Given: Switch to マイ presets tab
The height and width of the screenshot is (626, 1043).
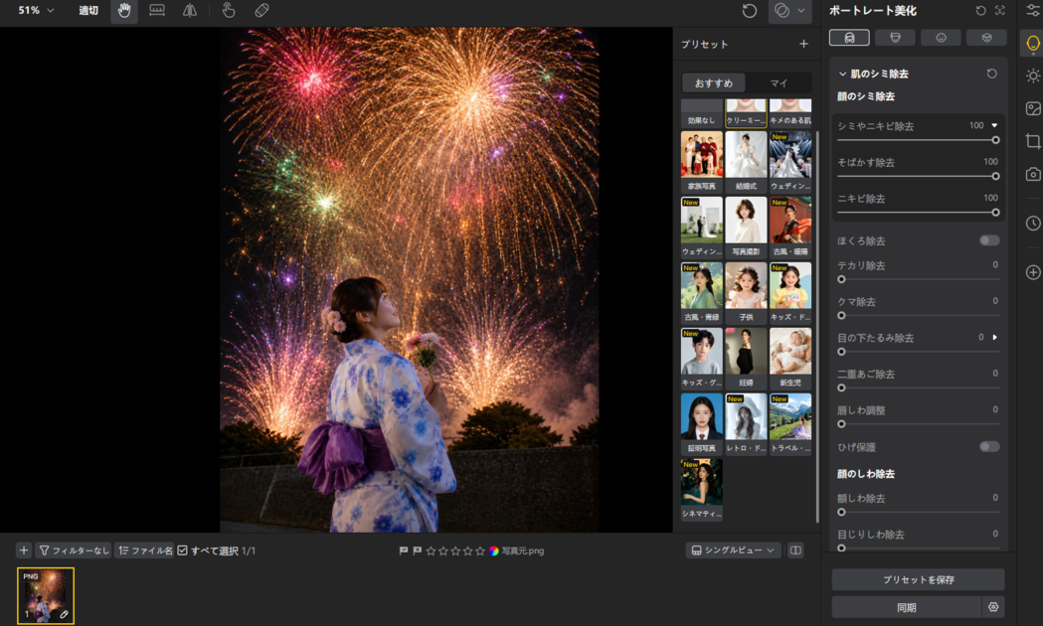Looking at the screenshot, I should [779, 83].
